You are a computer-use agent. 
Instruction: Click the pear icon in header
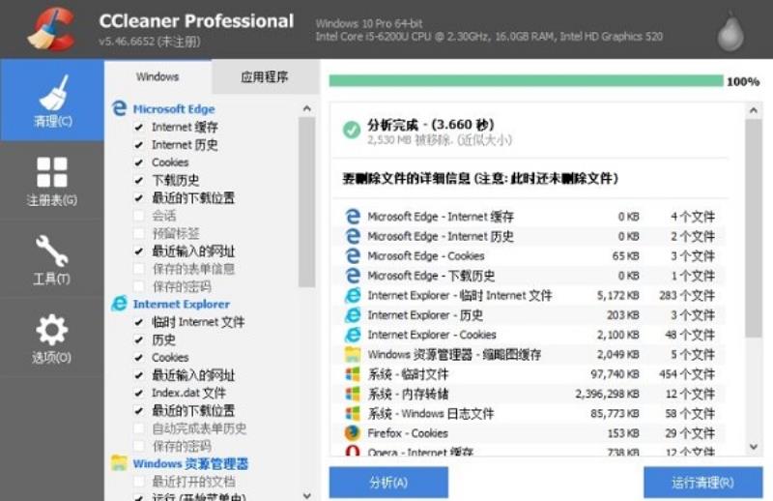tap(730, 33)
